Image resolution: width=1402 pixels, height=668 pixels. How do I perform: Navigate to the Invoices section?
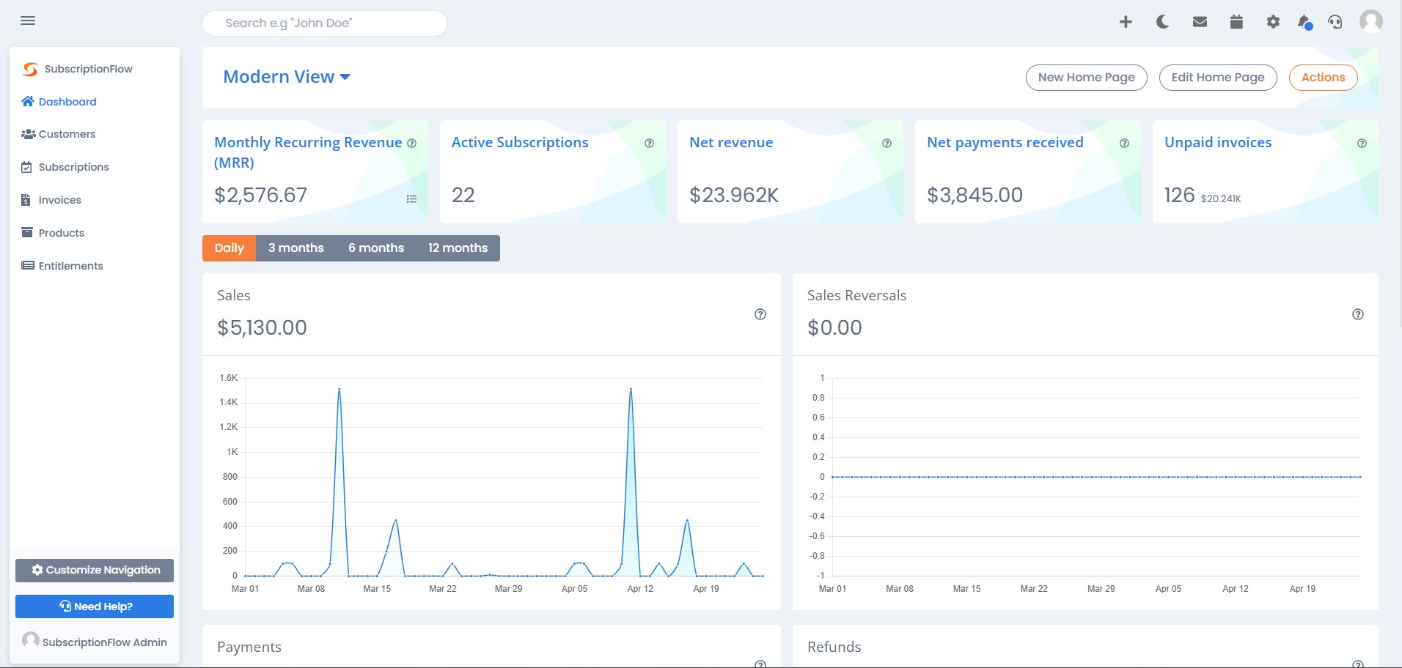coord(59,199)
